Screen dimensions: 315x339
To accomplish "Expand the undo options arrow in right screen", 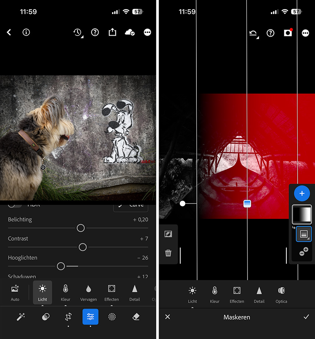I will click(254, 33).
